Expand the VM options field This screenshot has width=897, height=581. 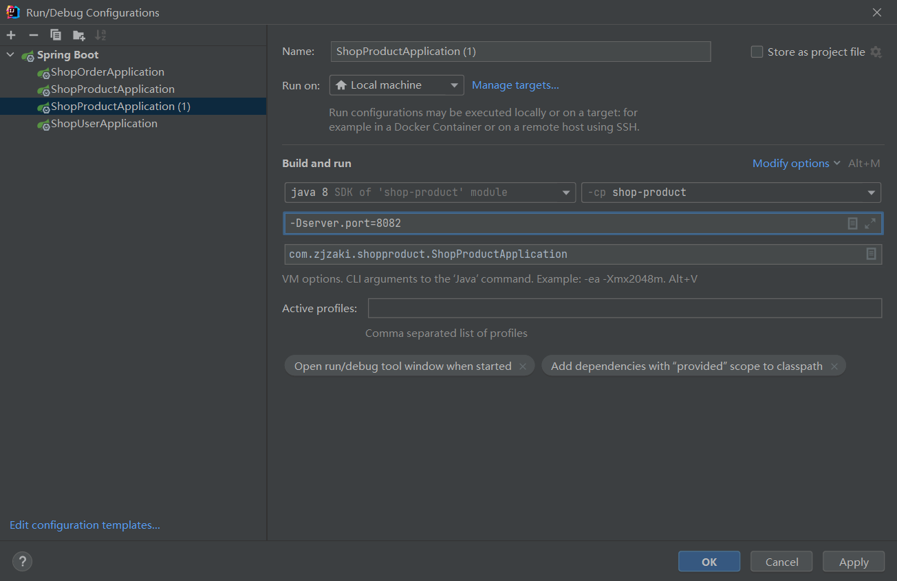coord(870,223)
